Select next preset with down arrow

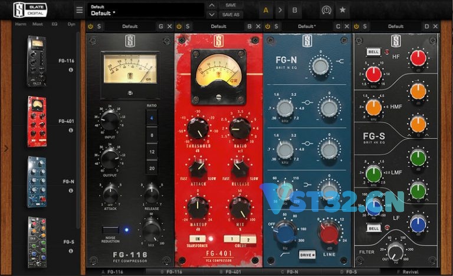[x=212, y=14]
